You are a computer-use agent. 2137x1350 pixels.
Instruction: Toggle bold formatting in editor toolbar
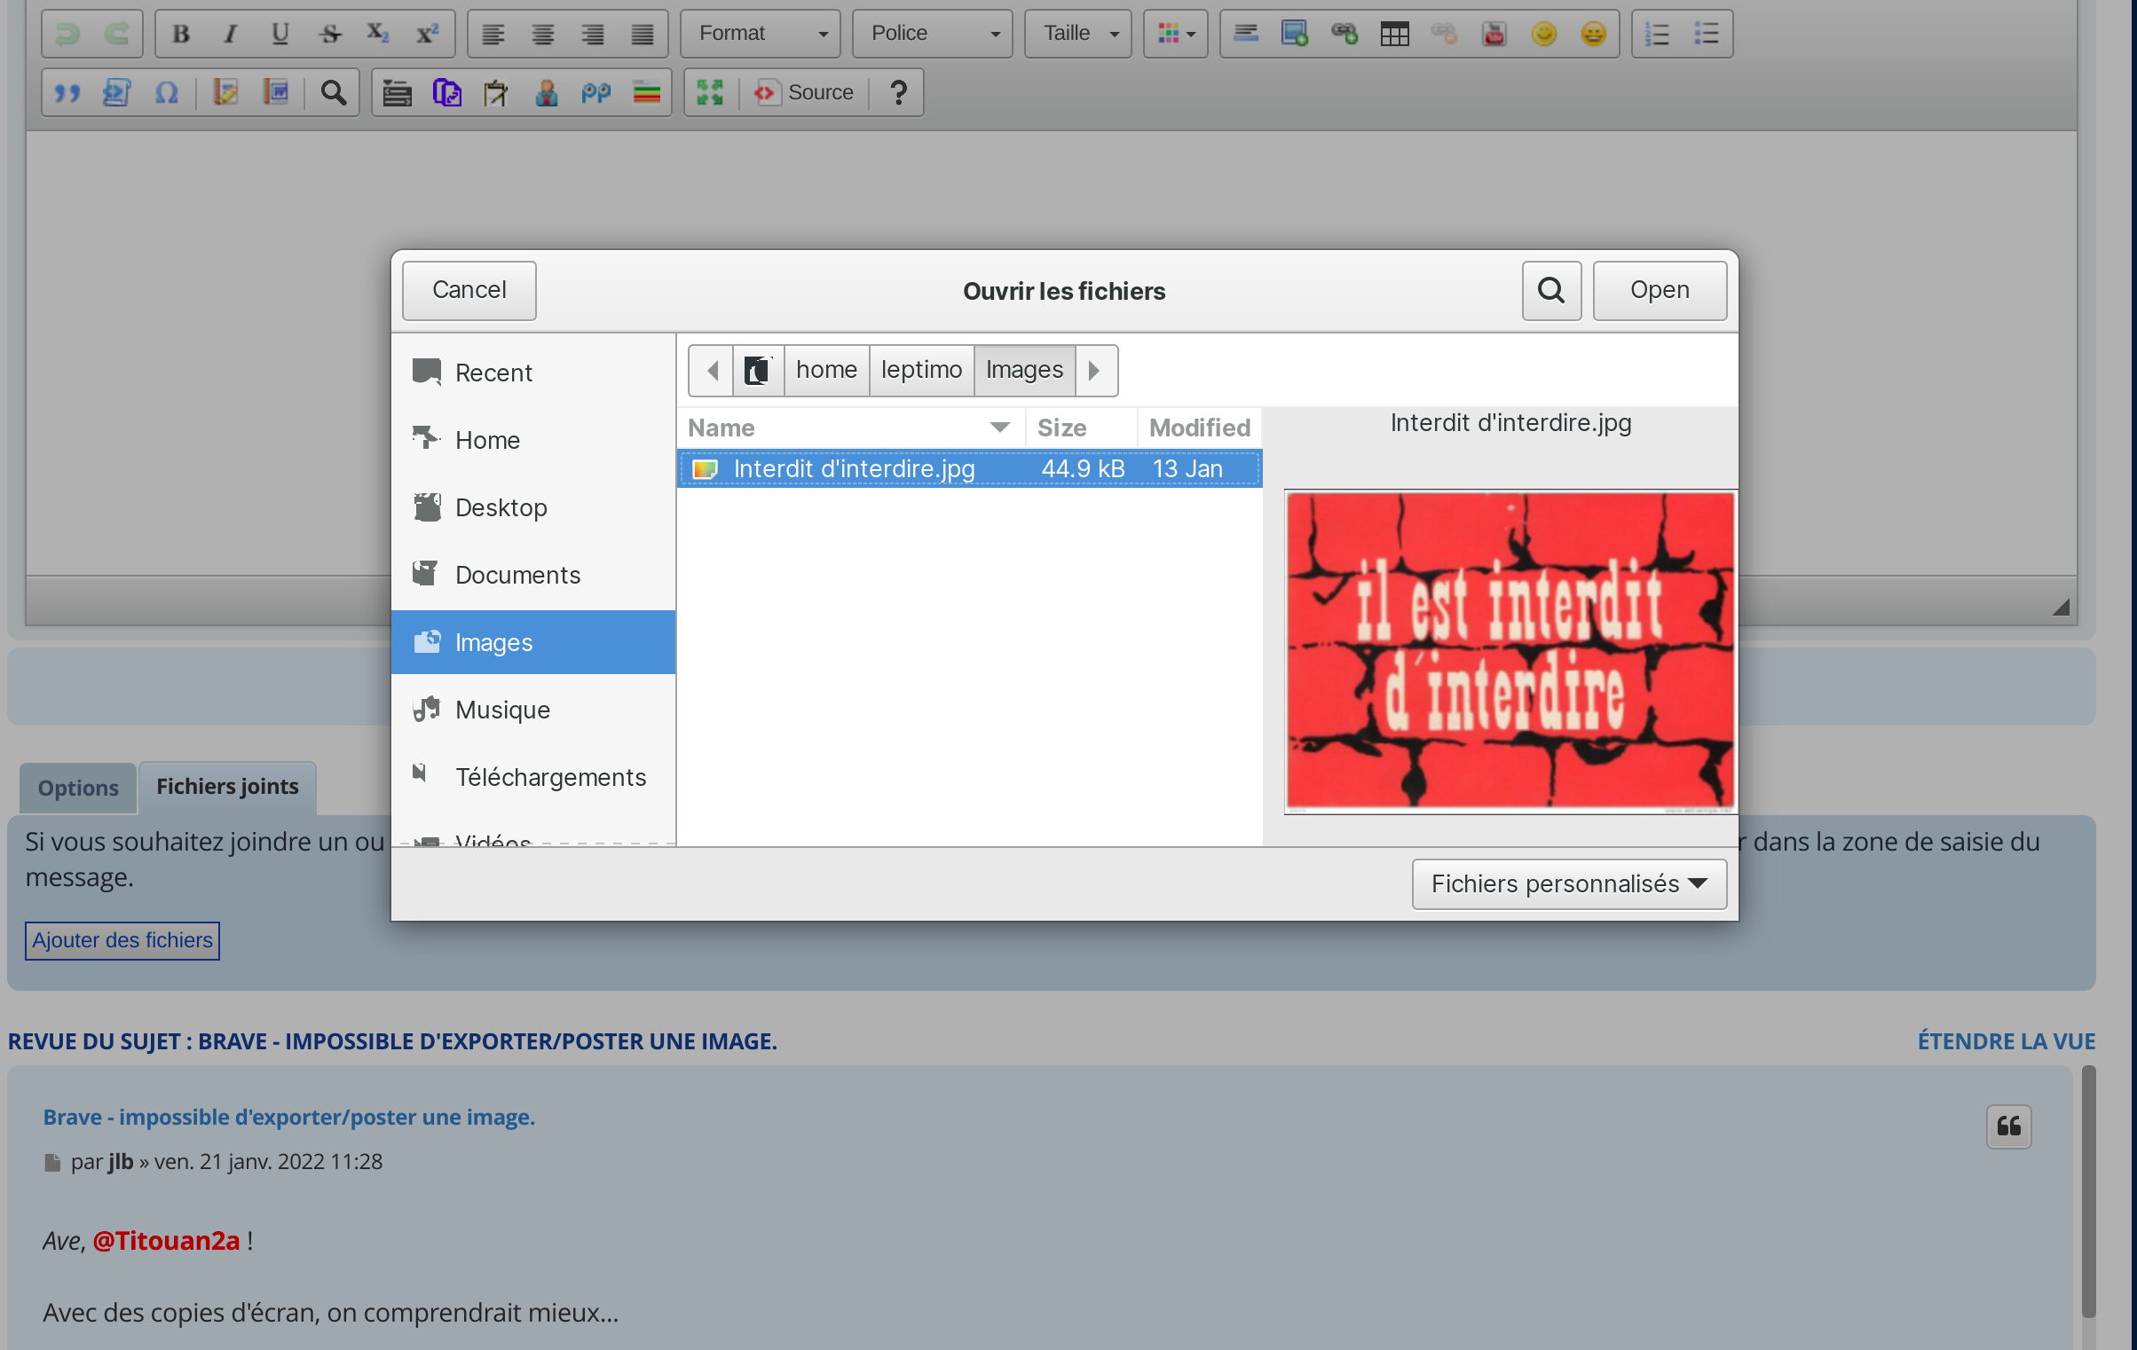181,34
